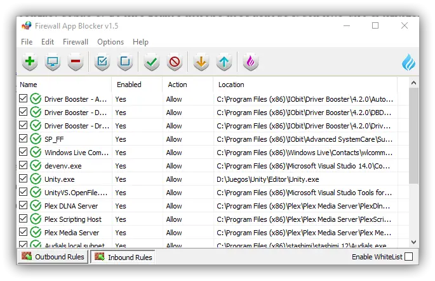Click the monitor Add Process toolbar icon
The height and width of the screenshot is (281, 435).
(x=53, y=62)
